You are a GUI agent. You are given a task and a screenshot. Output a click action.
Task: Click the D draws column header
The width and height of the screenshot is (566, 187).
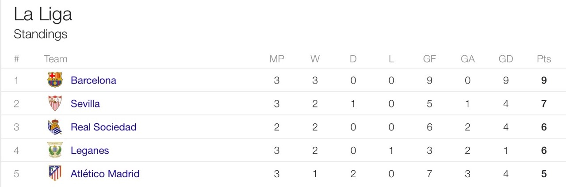[353, 59]
